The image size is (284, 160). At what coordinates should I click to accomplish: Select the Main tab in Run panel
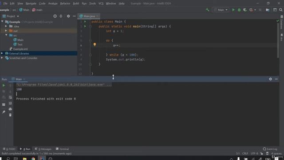[19, 79]
